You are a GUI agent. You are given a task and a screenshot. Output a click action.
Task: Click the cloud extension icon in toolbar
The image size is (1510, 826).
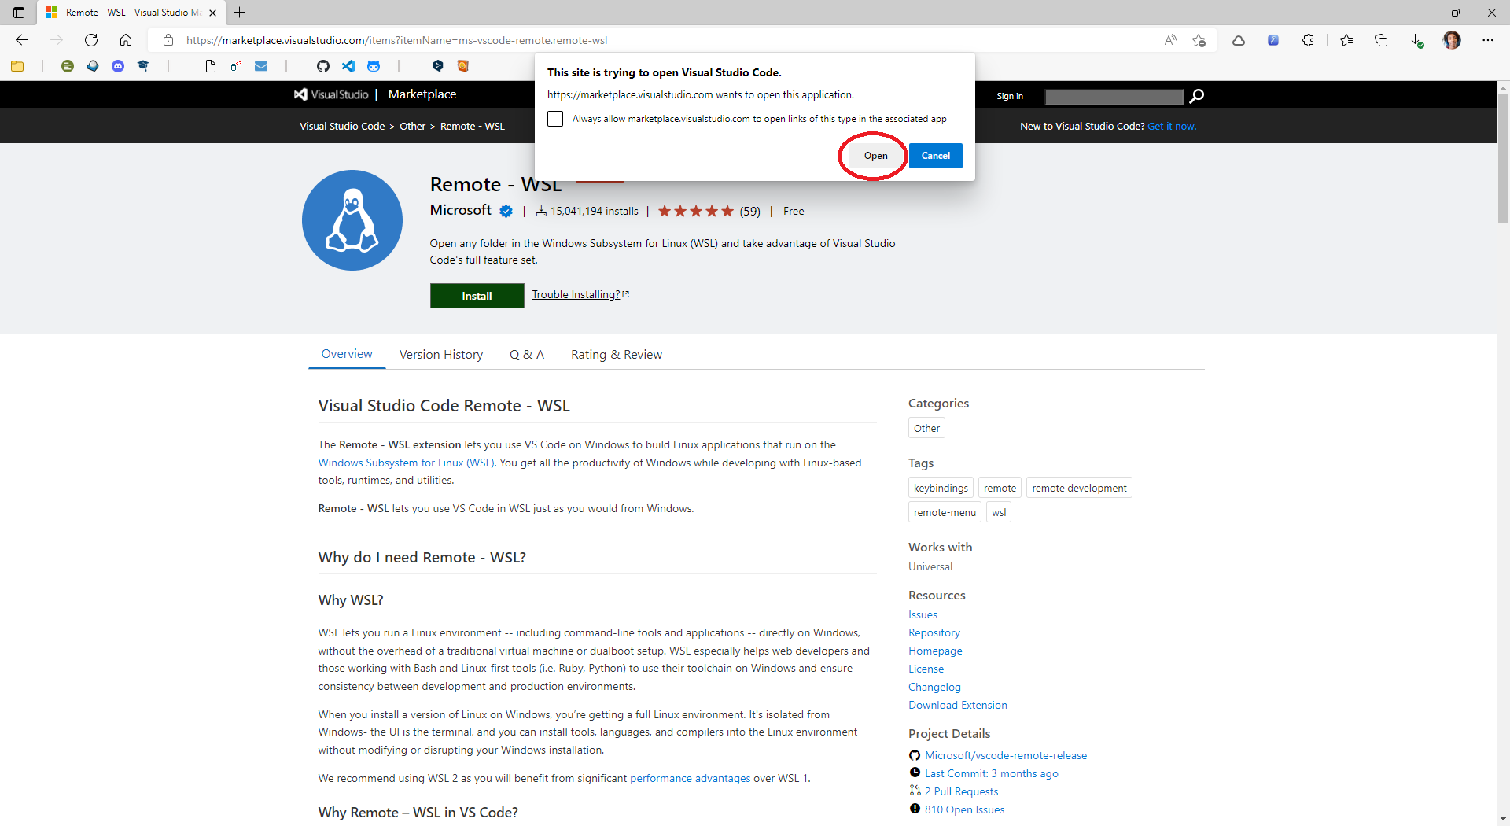coord(1239,40)
